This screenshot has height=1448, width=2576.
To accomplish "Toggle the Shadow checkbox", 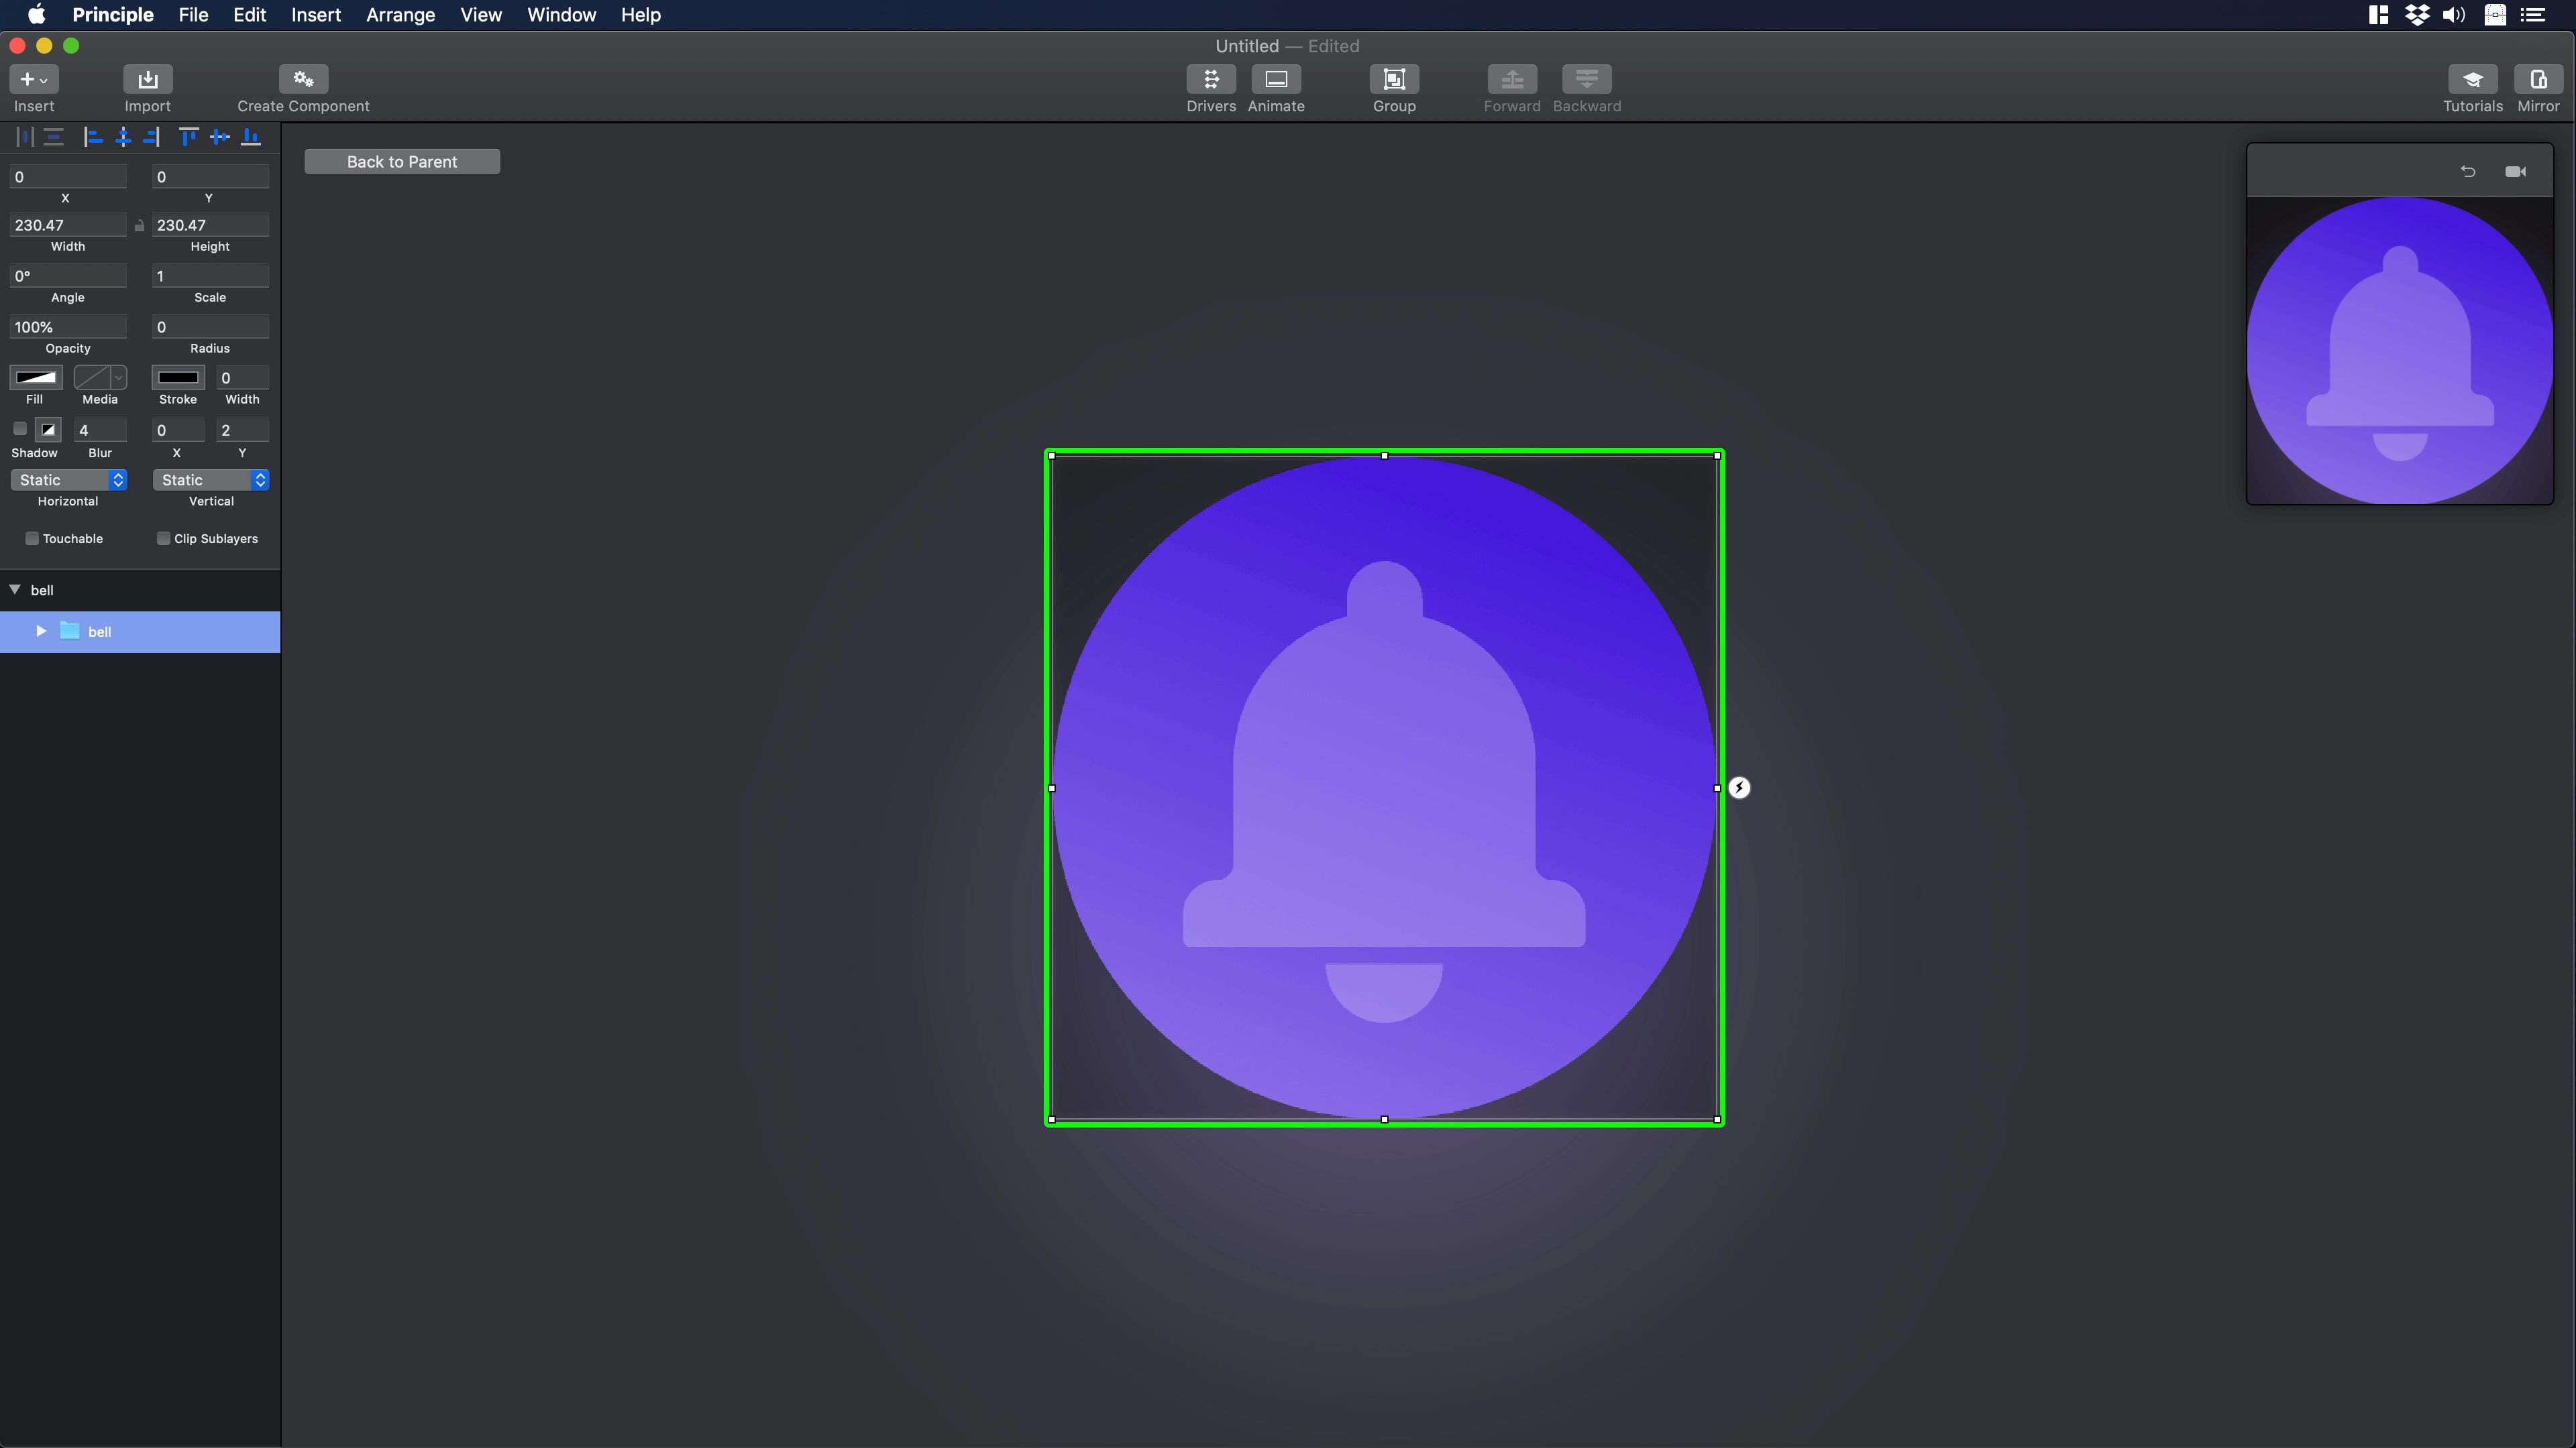I will [20, 430].
